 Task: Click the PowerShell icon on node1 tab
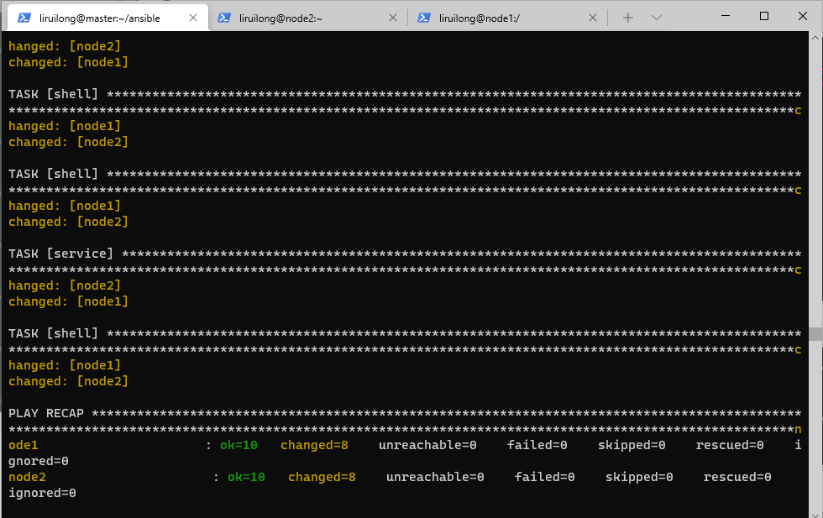423,18
